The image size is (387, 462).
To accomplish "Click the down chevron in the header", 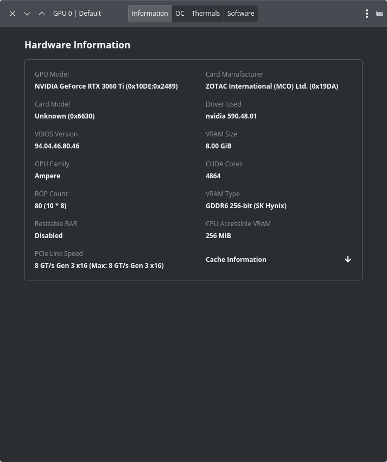I will (x=27, y=14).
